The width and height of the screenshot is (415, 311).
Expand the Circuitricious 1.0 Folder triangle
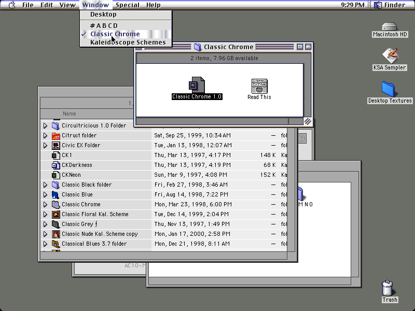coord(45,125)
